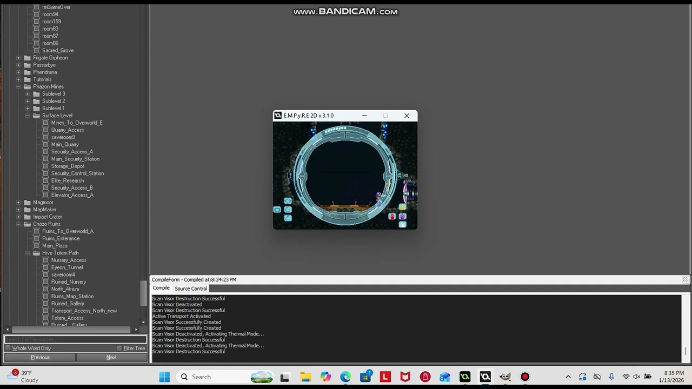This screenshot has height=389, width=692.
Task: Open the weather widget showing 39°F
Action: (23, 377)
